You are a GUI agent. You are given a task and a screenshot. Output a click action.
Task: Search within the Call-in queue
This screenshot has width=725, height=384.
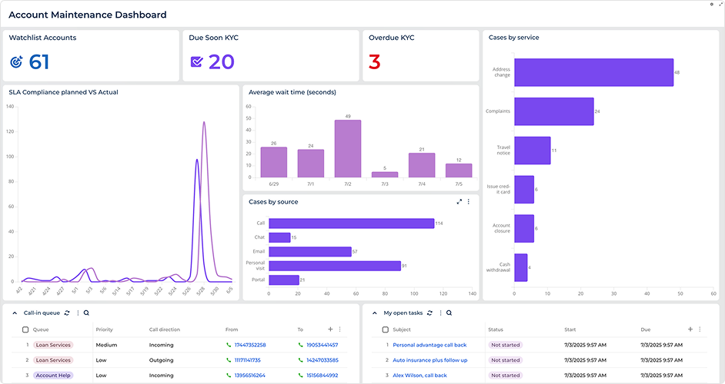[86, 313]
